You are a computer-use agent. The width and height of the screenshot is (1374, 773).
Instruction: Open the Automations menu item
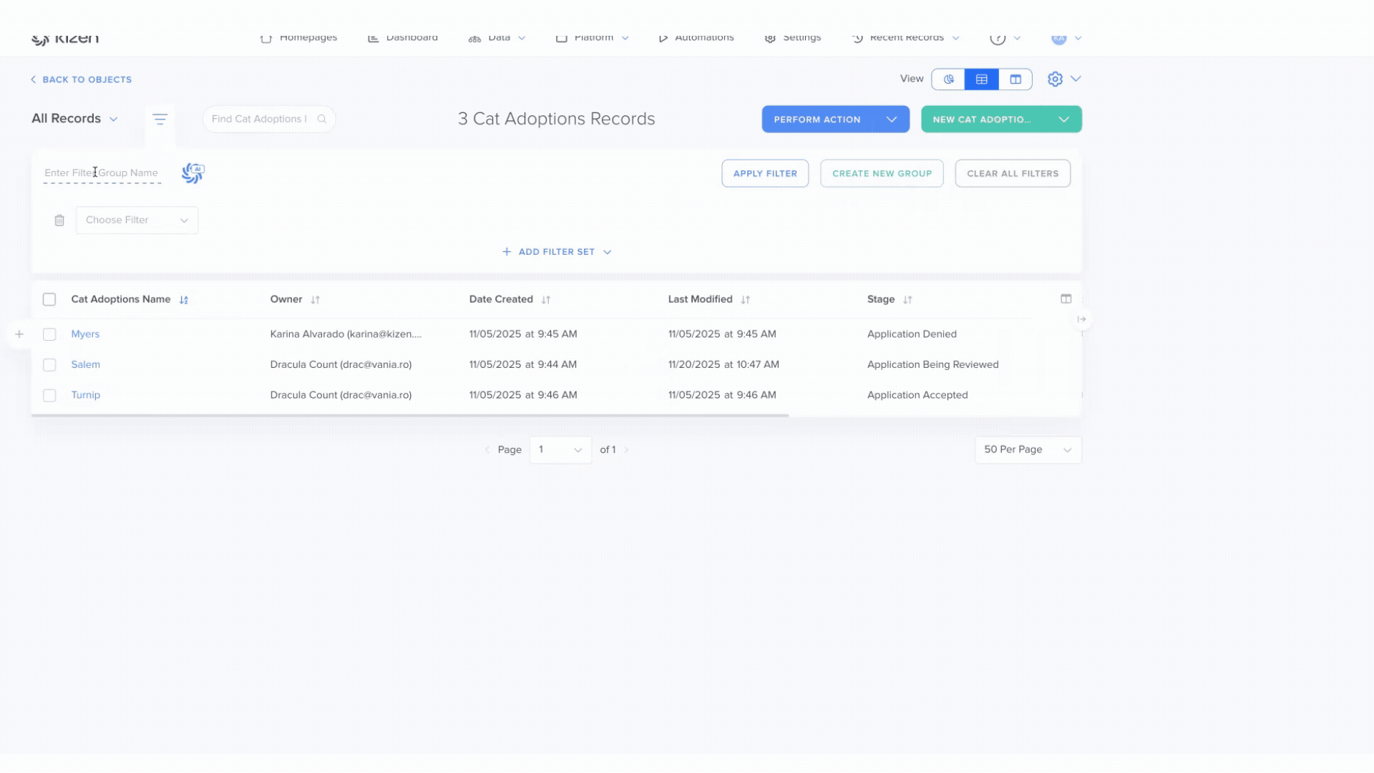(x=696, y=38)
